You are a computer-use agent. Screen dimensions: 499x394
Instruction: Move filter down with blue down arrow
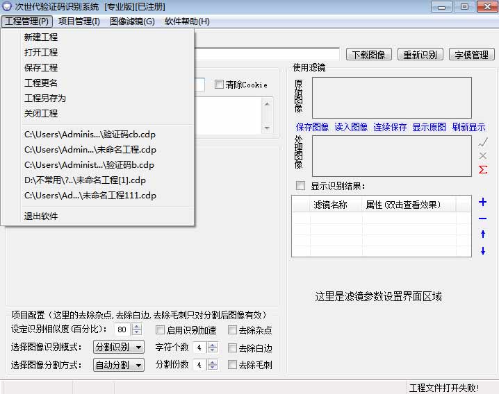coord(483,251)
